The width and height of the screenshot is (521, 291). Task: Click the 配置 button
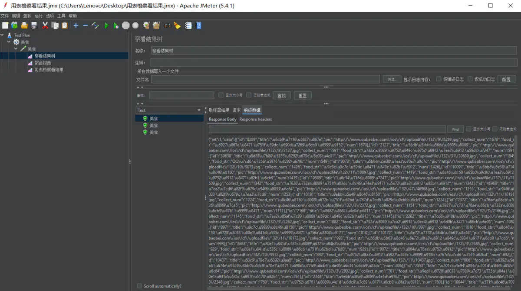(506, 79)
